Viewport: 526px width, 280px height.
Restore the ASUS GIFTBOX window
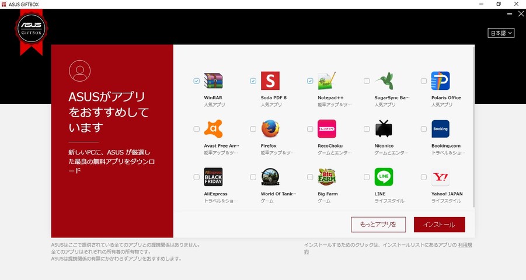click(499, 4)
